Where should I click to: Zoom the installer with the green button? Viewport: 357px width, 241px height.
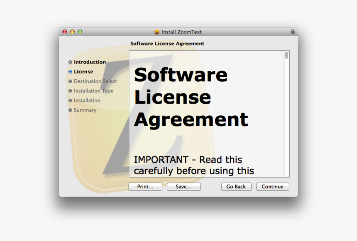[80, 32]
